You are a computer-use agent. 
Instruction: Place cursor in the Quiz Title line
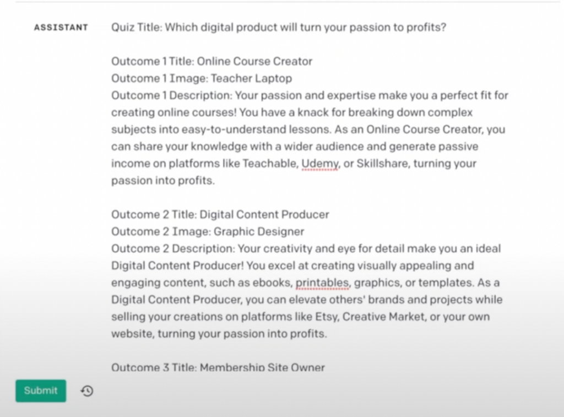pos(279,28)
